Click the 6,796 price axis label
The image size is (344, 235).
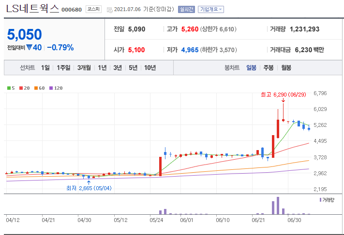(x=320, y=93)
